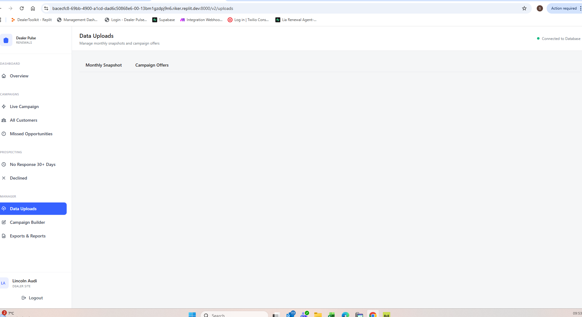Viewport: 582px width, 317px height.
Task: Open Outlook from the taskbar
Action: (291, 314)
